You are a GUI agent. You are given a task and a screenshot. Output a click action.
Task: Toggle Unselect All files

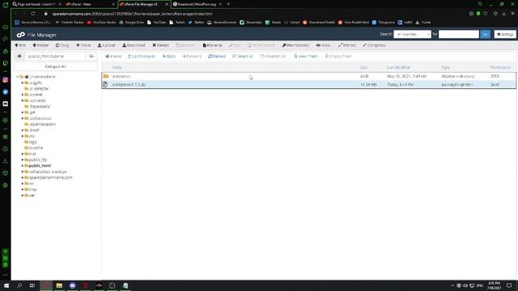274,57
